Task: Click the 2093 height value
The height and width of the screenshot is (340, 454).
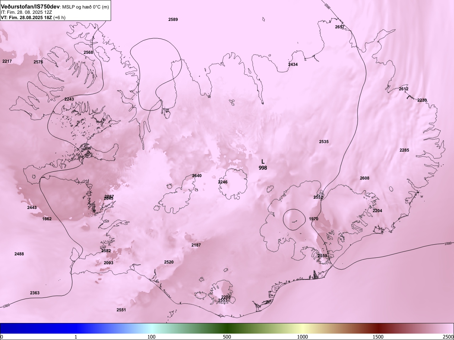Action: click(x=109, y=263)
